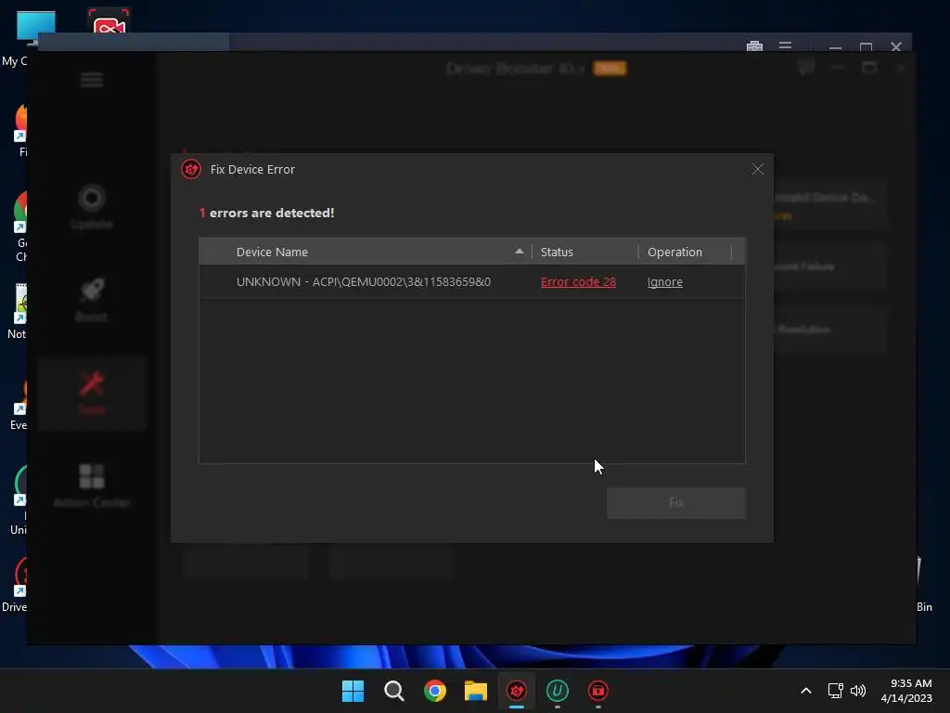Open Windows Search from the taskbar
The image size is (950, 713).
pyautogui.click(x=393, y=691)
